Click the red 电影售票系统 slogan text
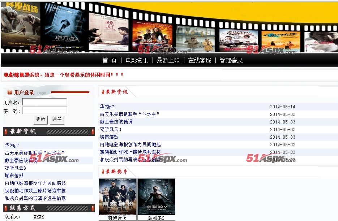This screenshot has height=221, width=338. click(64, 75)
